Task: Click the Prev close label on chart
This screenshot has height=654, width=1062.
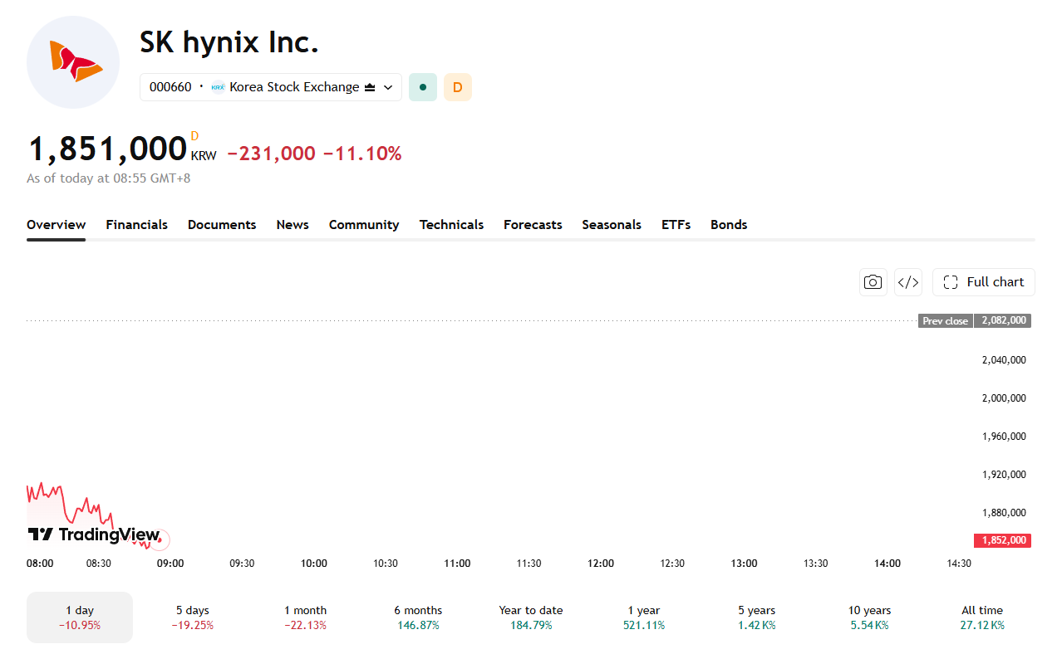Action: 946,321
